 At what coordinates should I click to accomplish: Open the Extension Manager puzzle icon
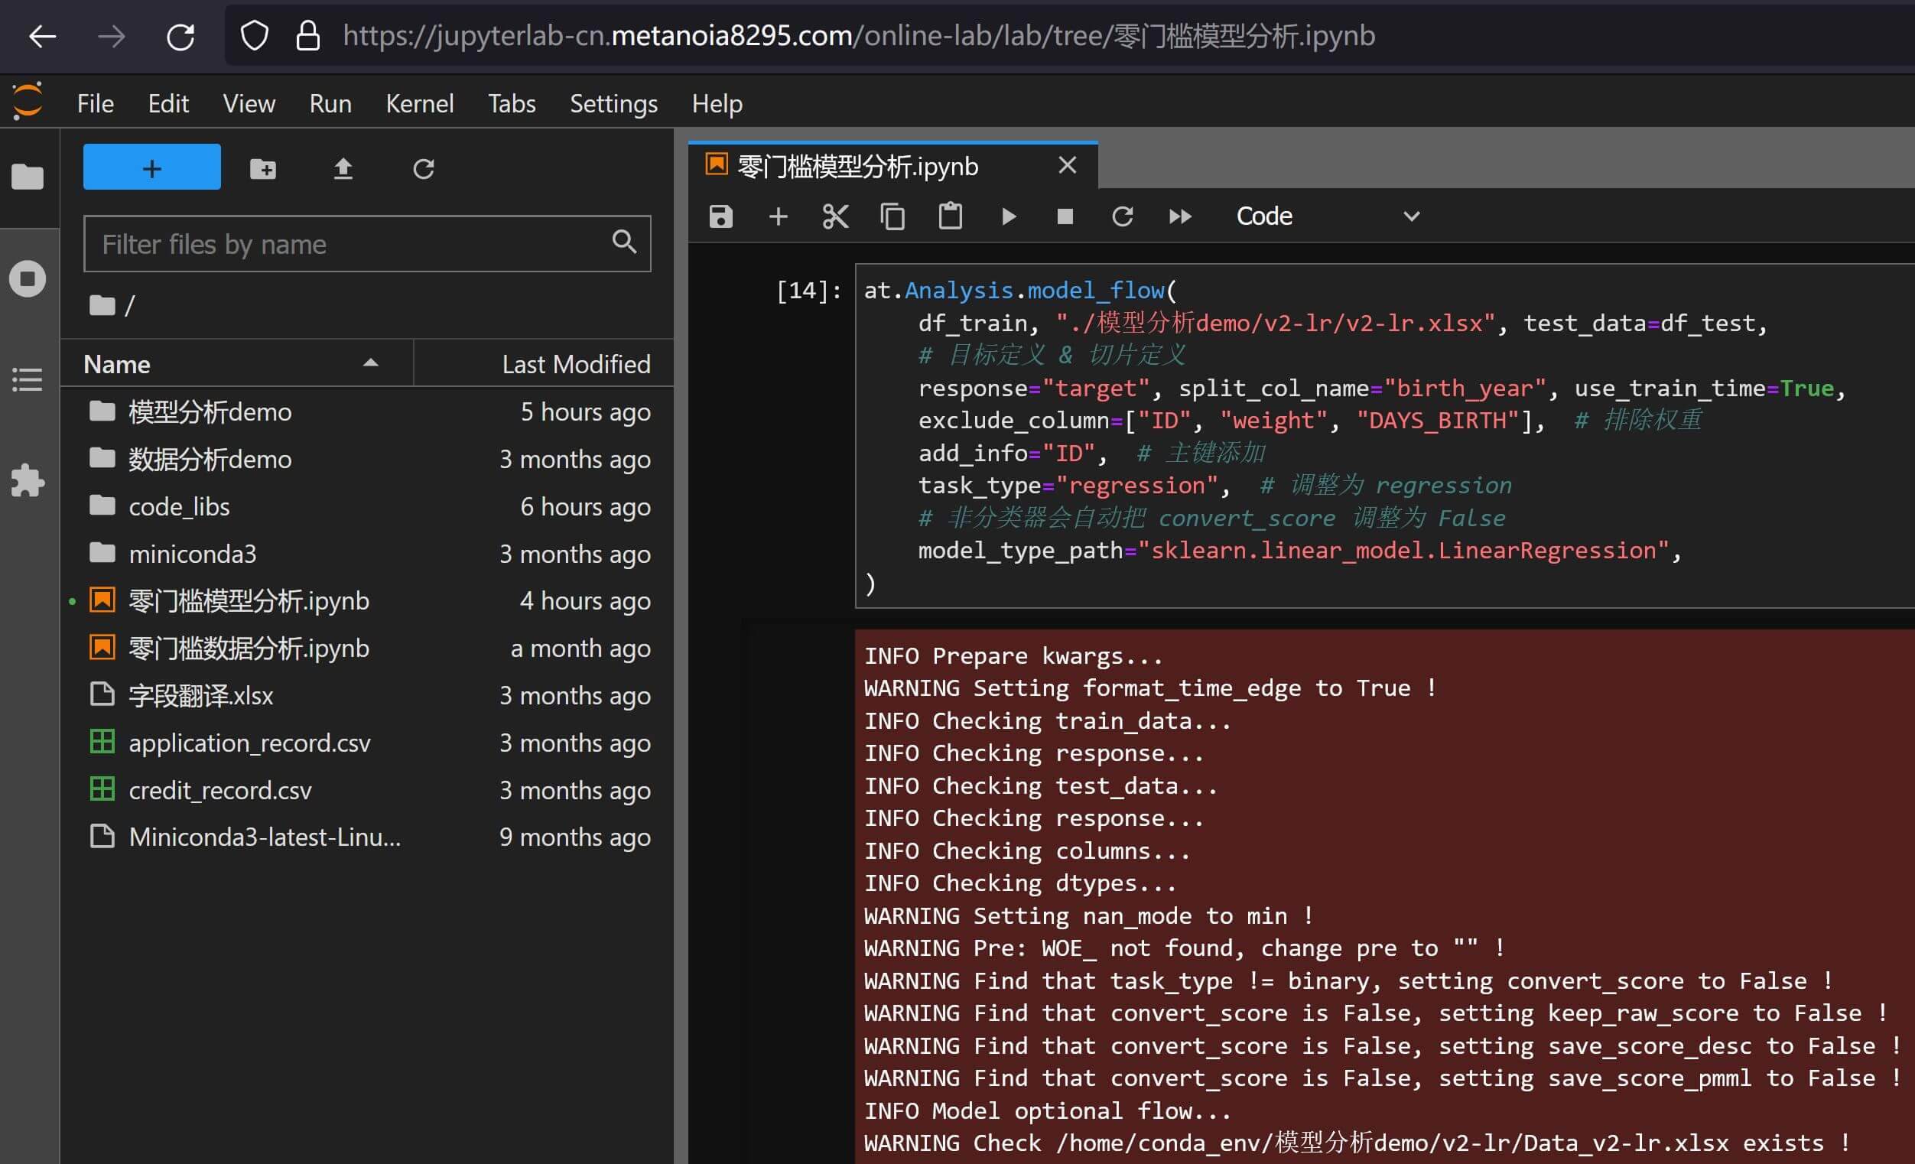[28, 480]
